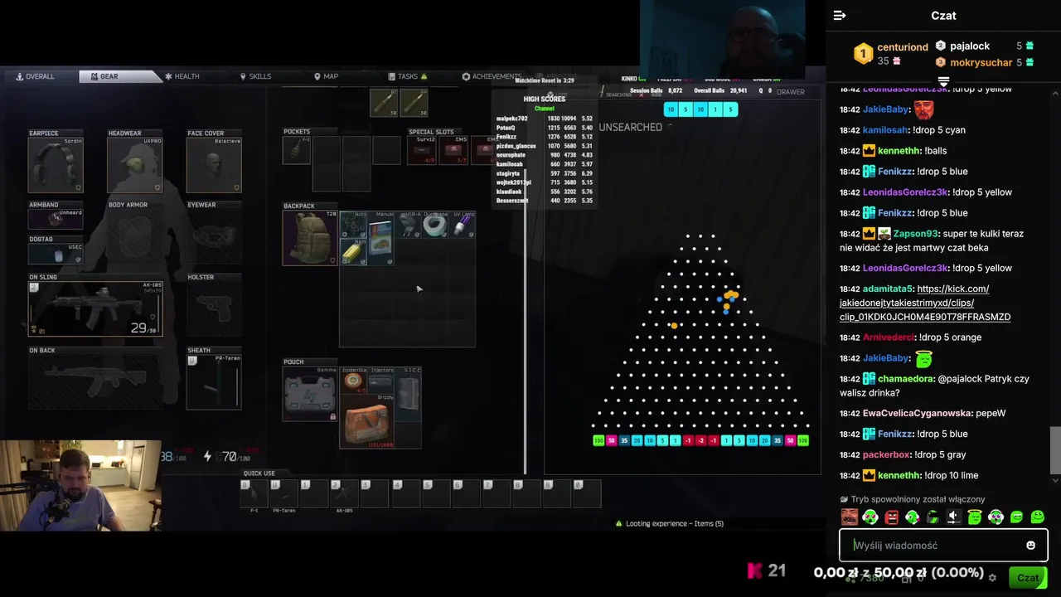Click username EwaCvelicaCyganowska in chat
Screen dimensions: 1061x597
click(x=917, y=413)
